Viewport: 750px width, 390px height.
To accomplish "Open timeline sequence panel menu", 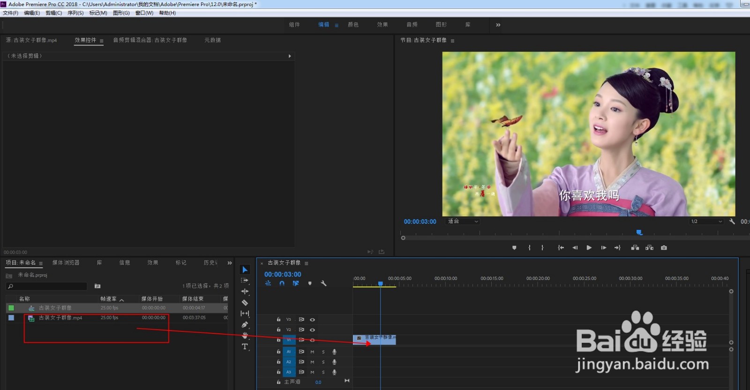I will point(307,263).
